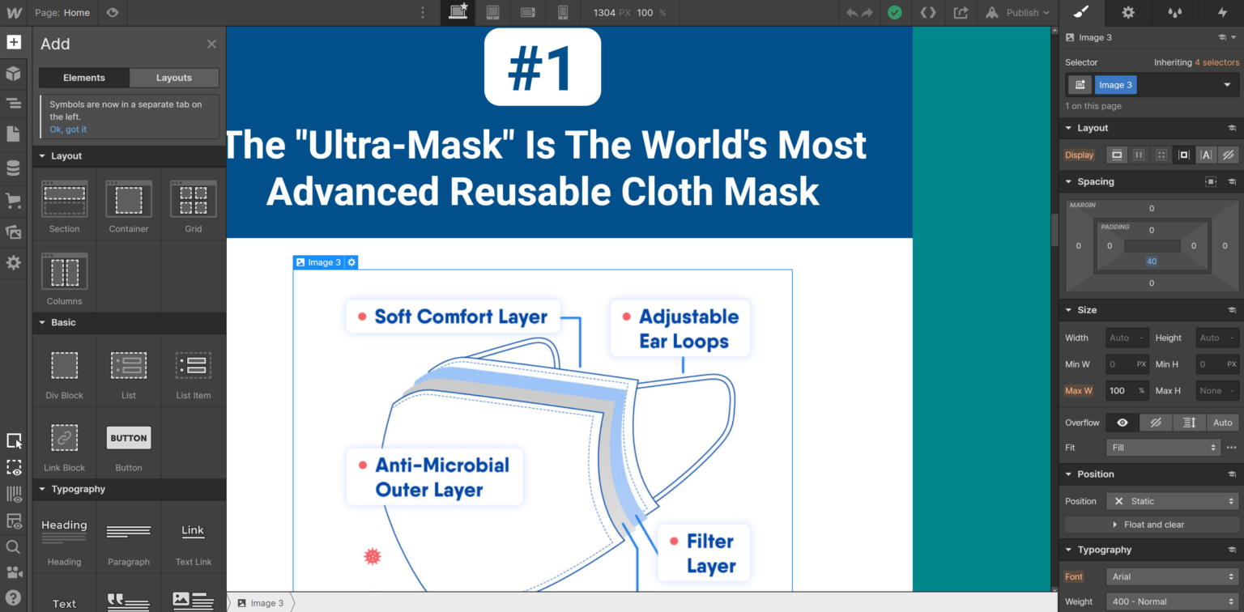Toggle the preview eye icon in top bar
The width and height of the screenshot is (1244, 612).
[x=113, y=12]
